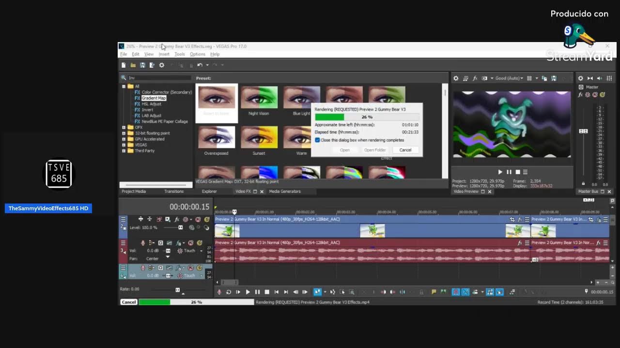Screen dimensions: 620x348
Task: Solo the first audio track
Action: 199,243
